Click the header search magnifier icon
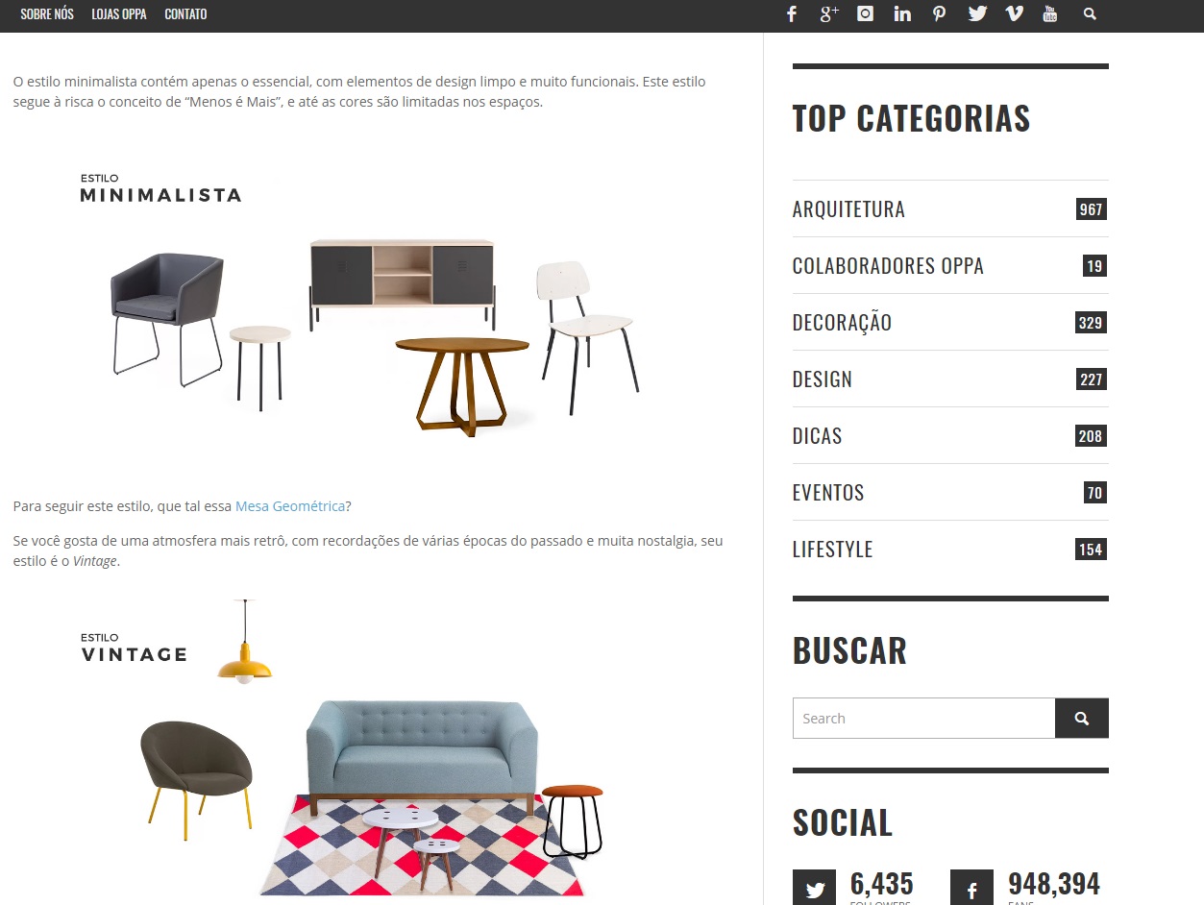Image resolution: width=1204 pixels, height=905 pixels. pyautogui.click(x=1090, y=13)
